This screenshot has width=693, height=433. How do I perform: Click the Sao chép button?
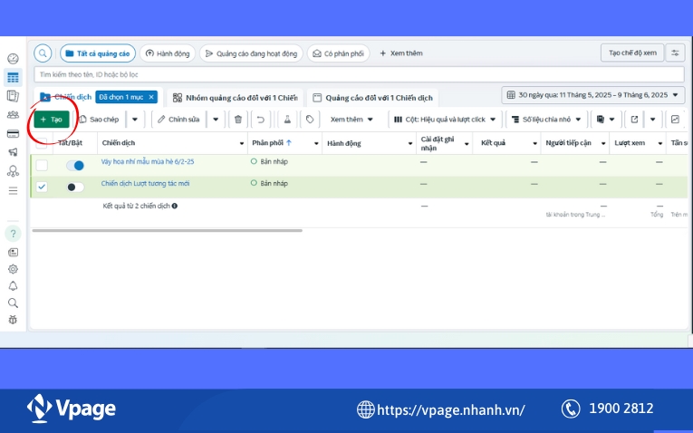99,120
